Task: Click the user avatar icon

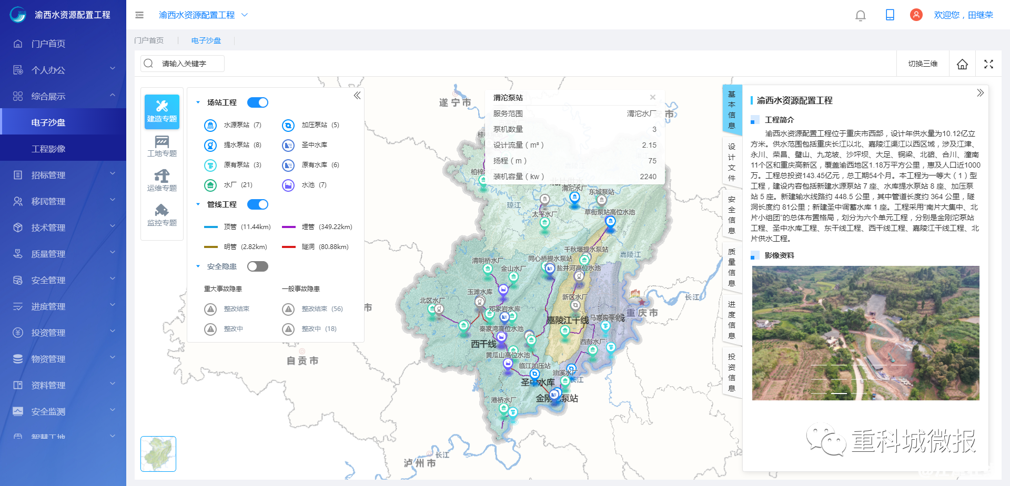Action: [x=916, y=15]
